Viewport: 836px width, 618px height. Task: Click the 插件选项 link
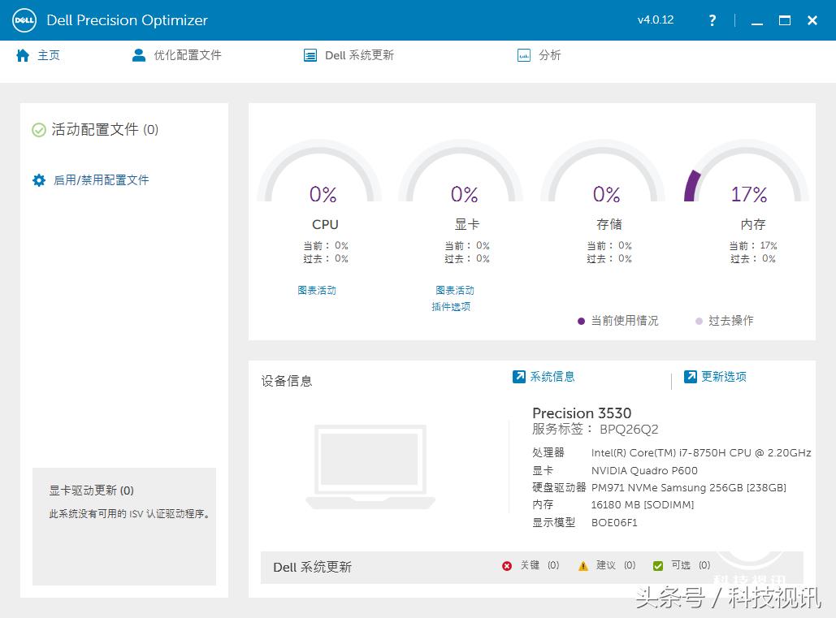(451, 306)
